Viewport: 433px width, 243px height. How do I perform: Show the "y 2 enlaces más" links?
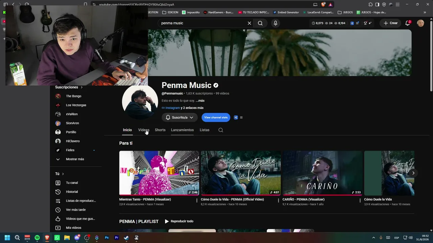click(x=192, y=108)
